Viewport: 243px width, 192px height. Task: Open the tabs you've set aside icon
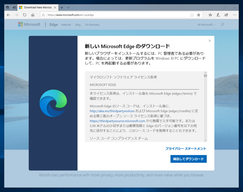[x=7, y=7]
